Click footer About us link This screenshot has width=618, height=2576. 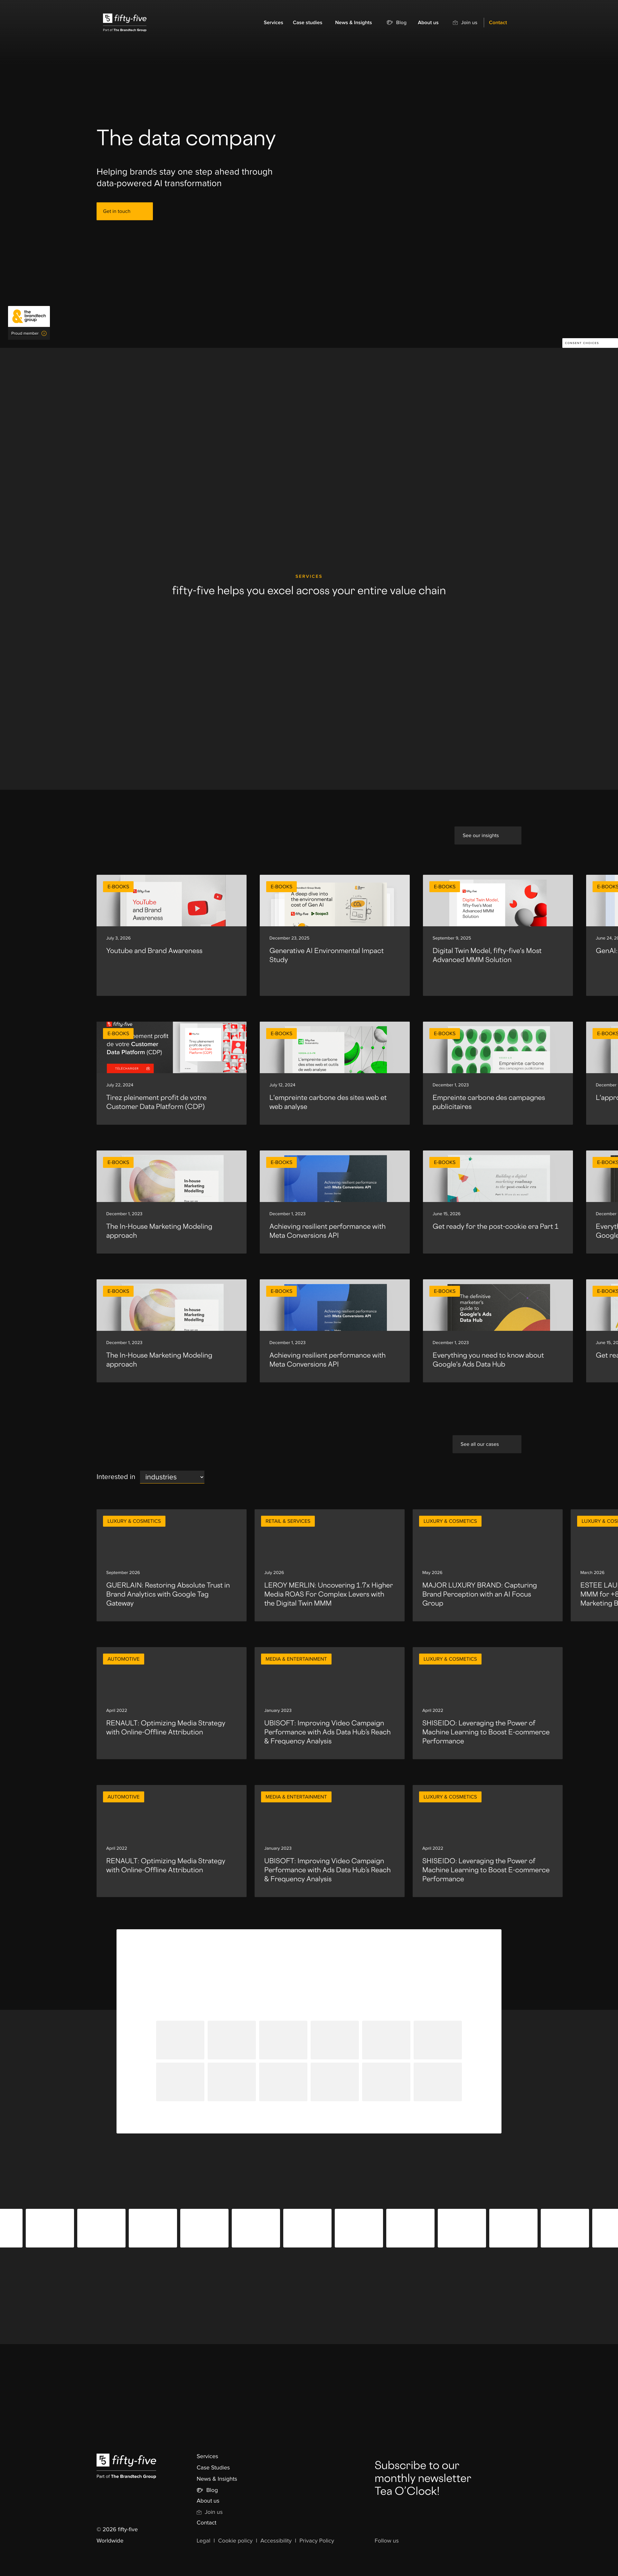[208, 2501]
